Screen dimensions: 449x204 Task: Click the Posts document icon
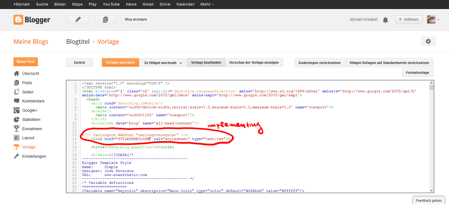pos(17,83)
